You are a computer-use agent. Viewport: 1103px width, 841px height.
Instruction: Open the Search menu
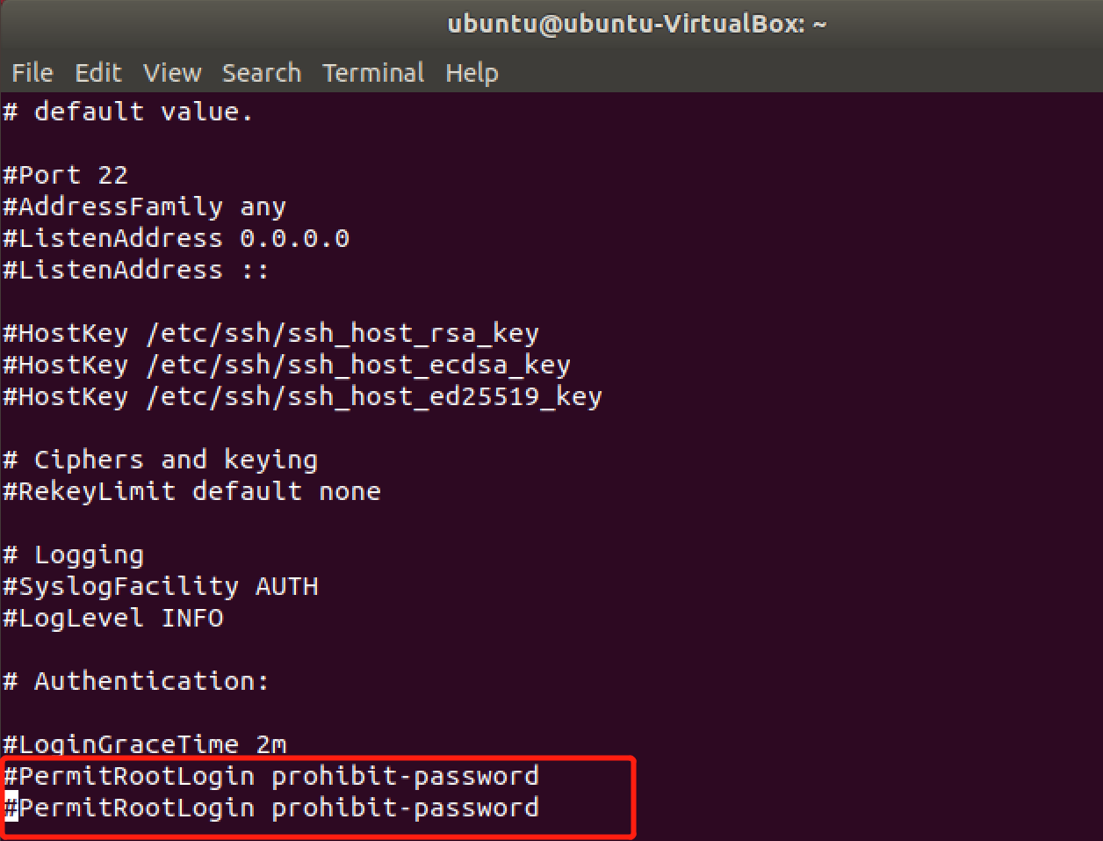tap(261, 73)
